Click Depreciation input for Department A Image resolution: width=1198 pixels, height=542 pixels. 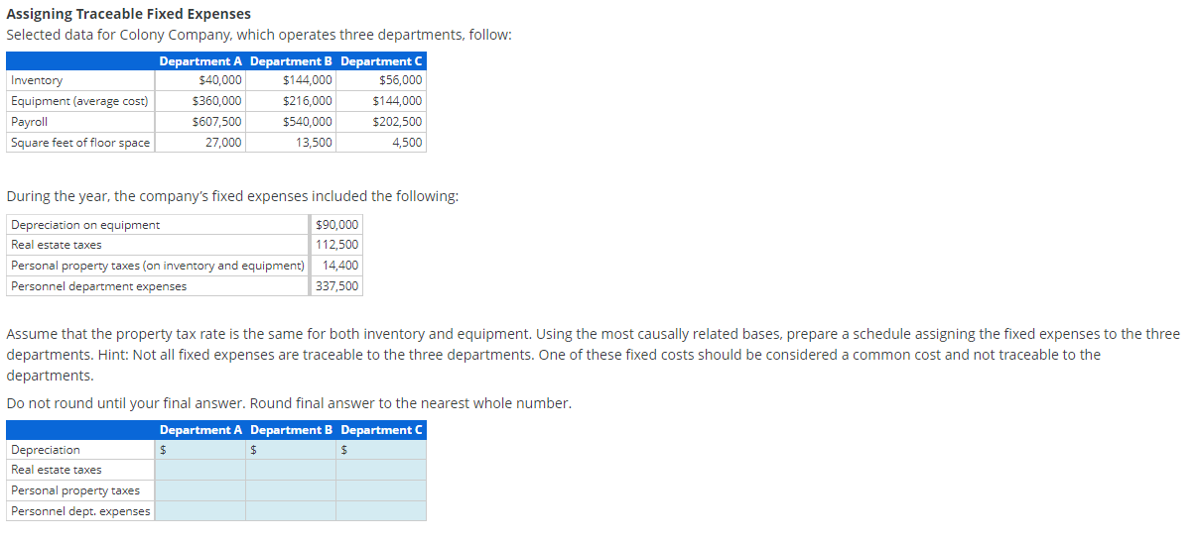[x=200, y=450]
